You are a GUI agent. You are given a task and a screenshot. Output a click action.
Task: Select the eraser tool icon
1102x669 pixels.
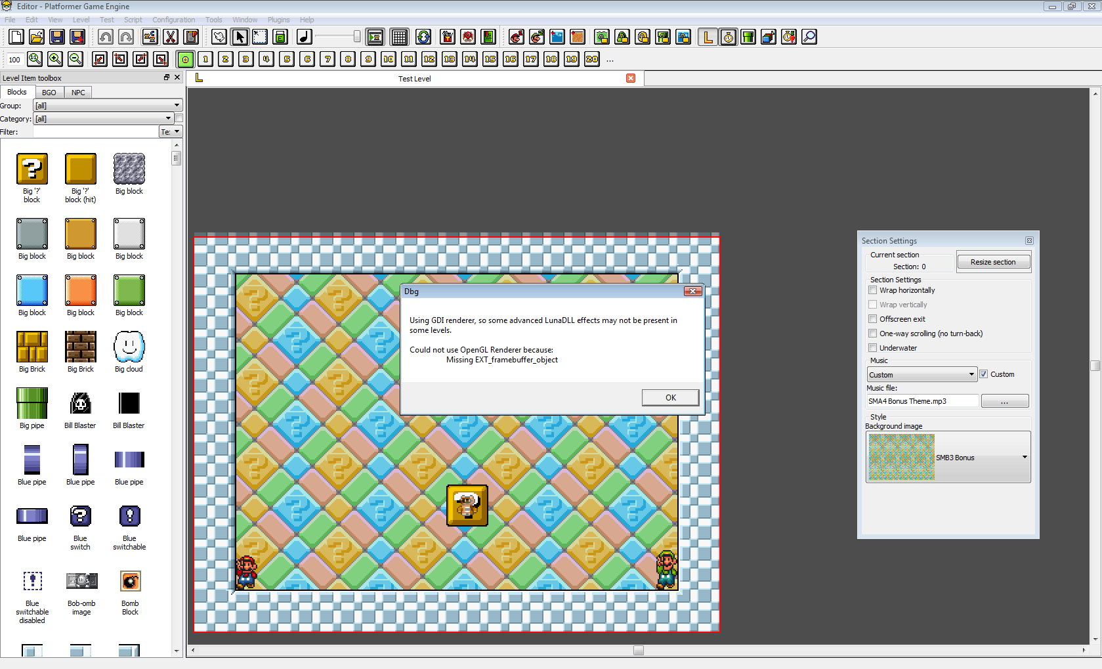[280, 37]
